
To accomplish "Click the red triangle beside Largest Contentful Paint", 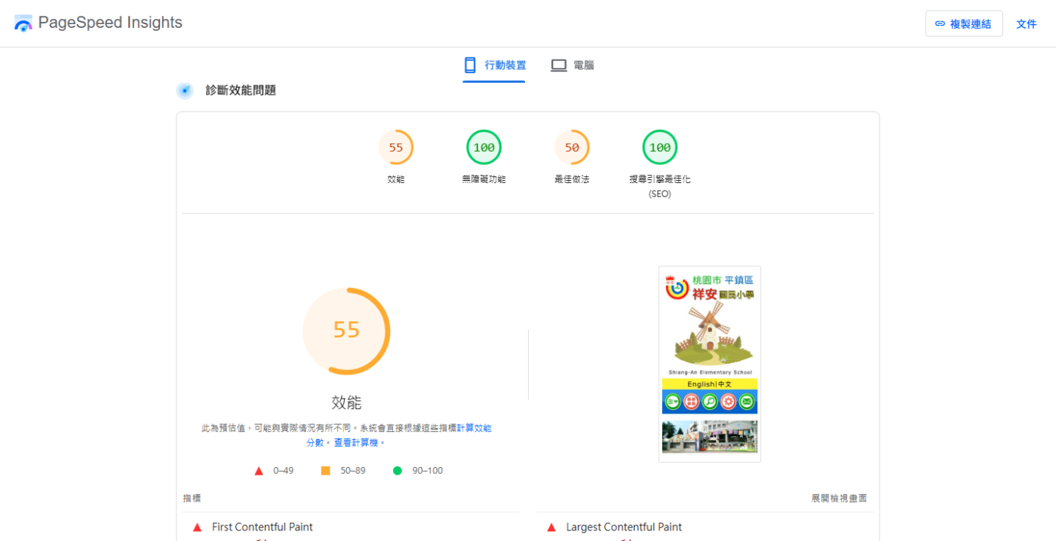I will [x=551, y=527].
